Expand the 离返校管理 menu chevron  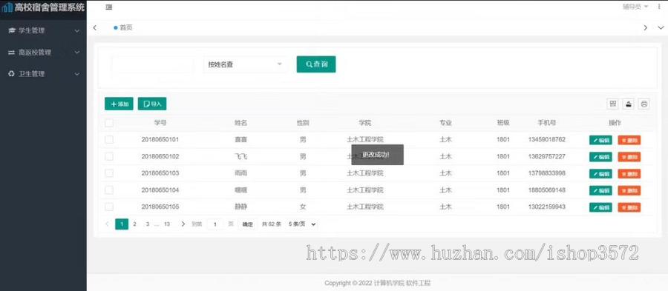tap(76, 53)
